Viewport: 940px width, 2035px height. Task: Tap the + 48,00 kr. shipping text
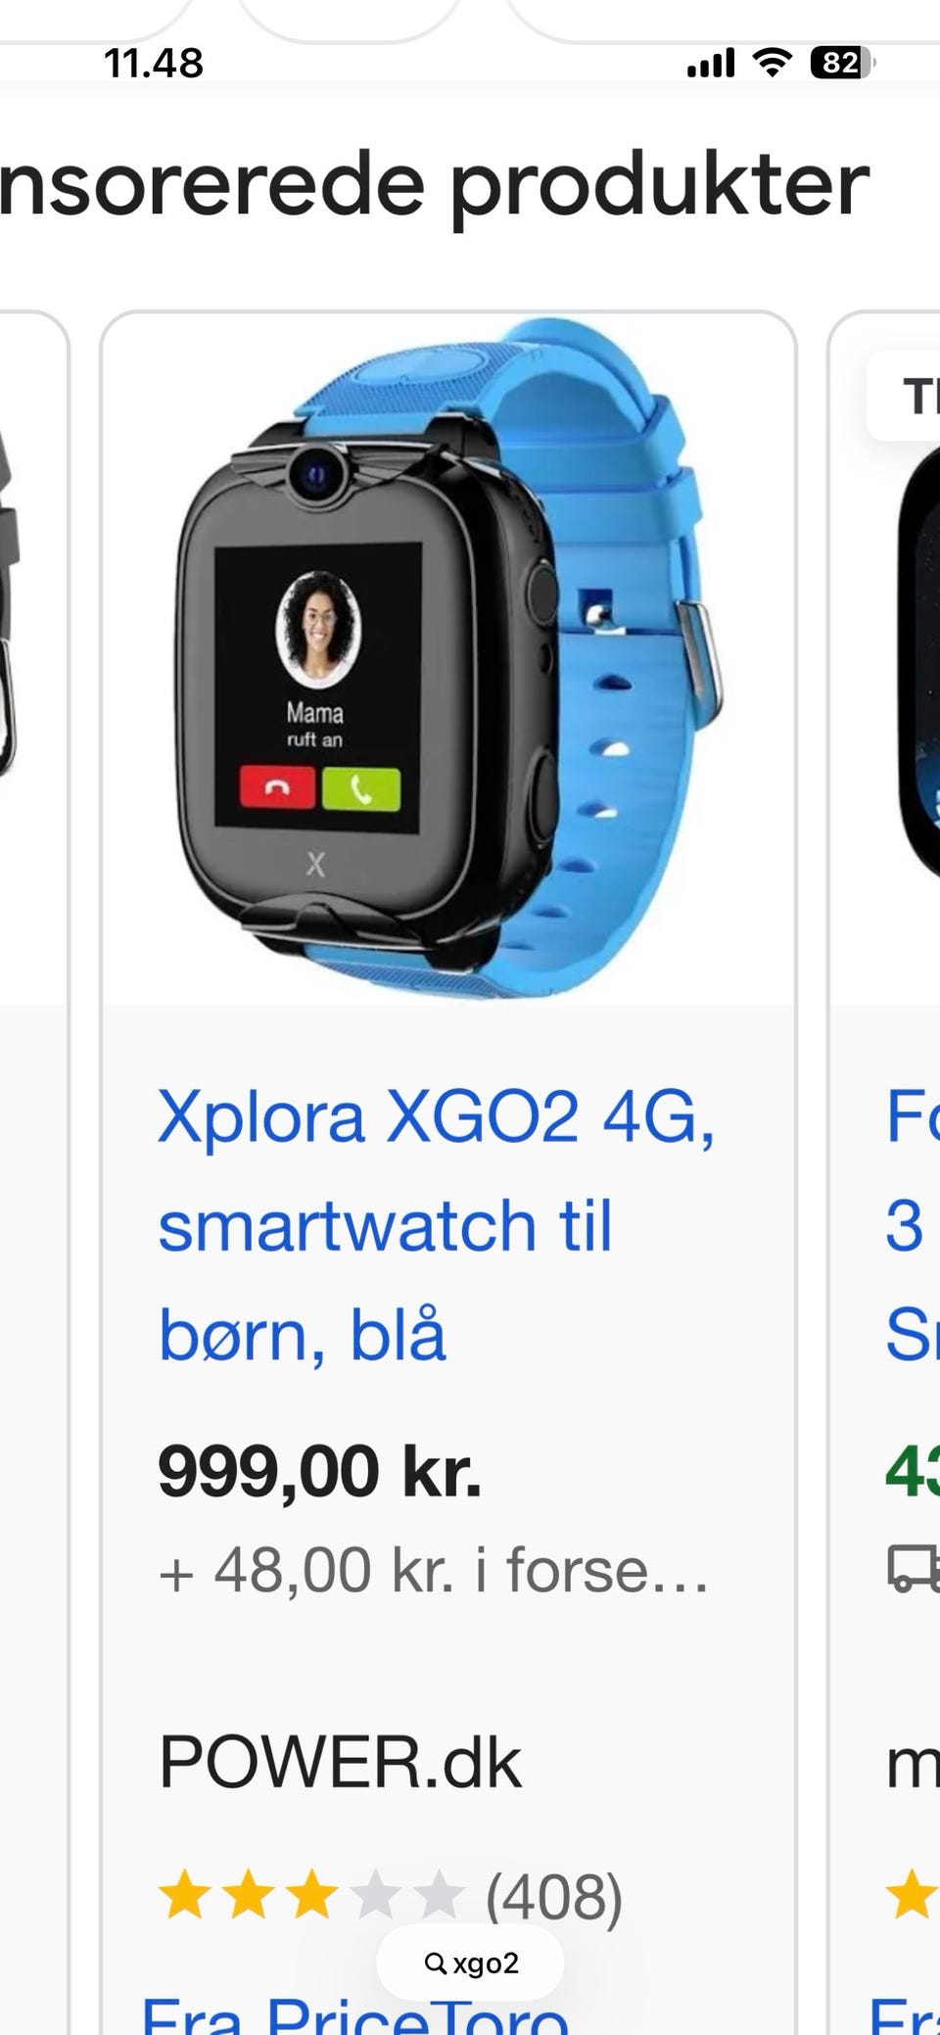pyautogui.click(x=433, y=1571)
